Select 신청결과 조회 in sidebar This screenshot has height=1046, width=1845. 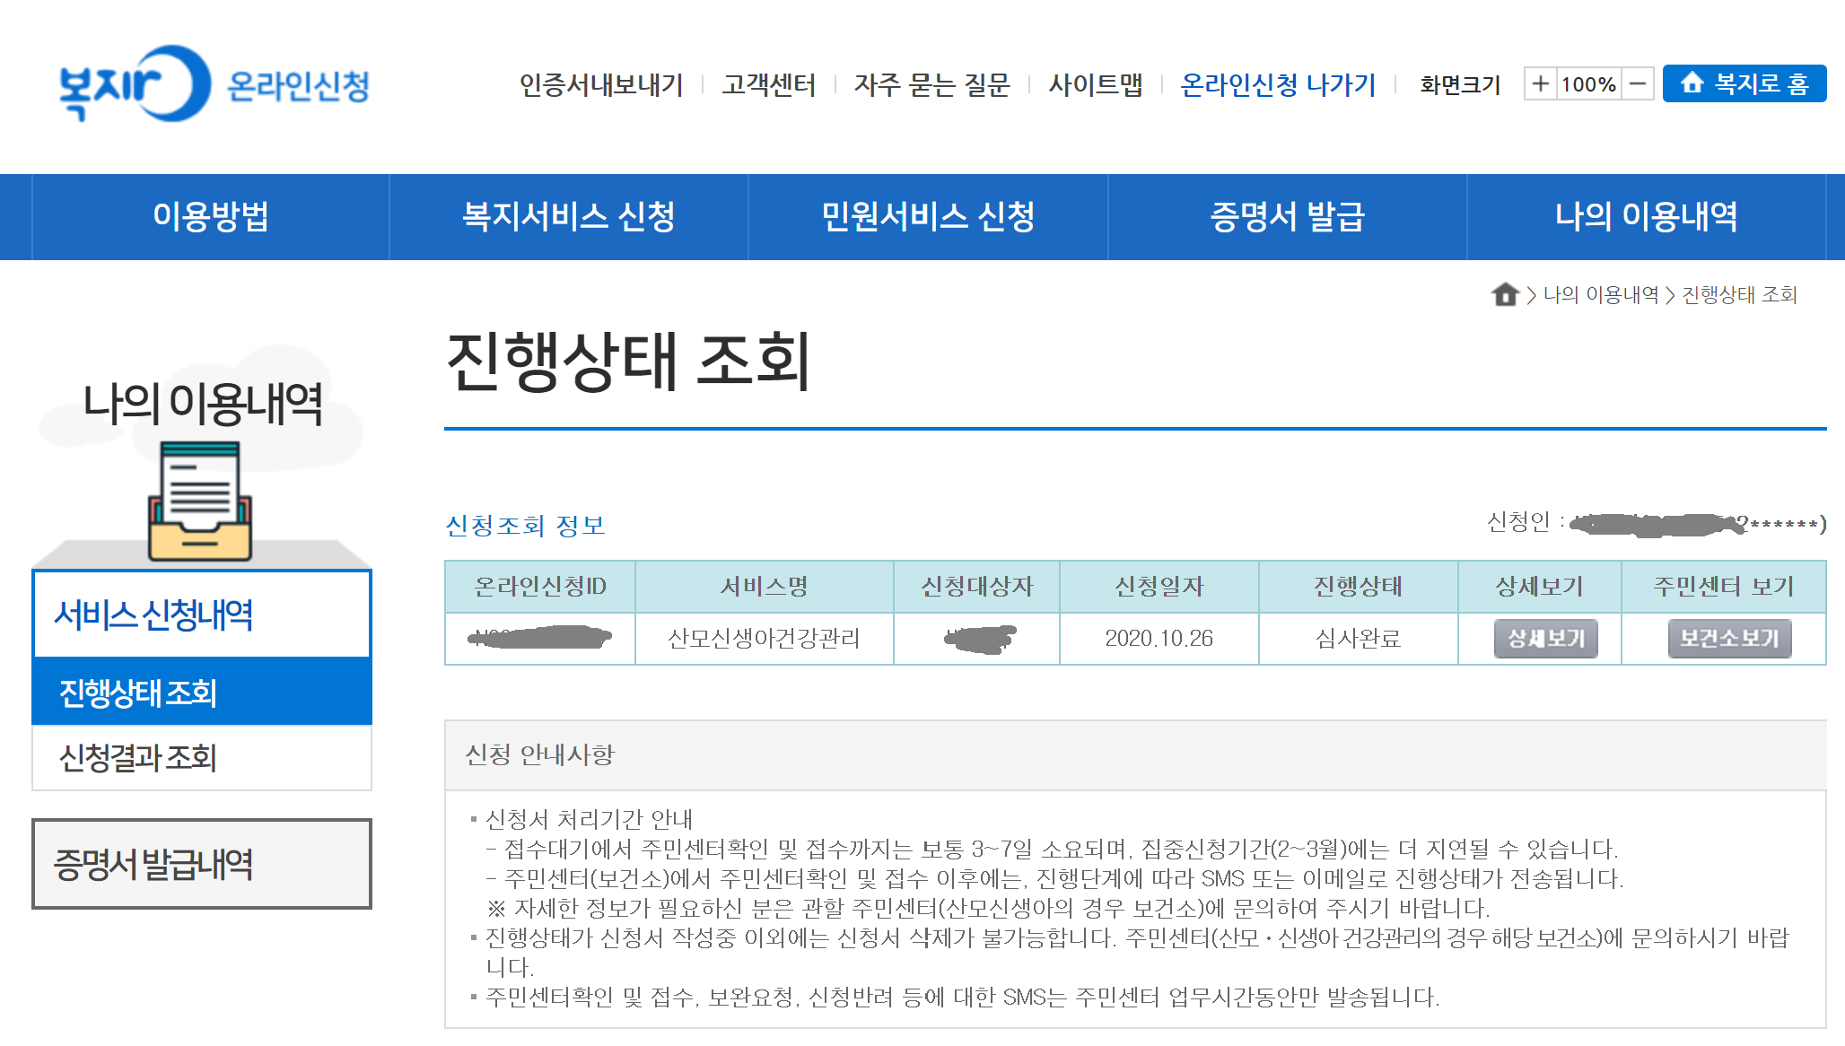pyautogui.click(x=138, y=758)
